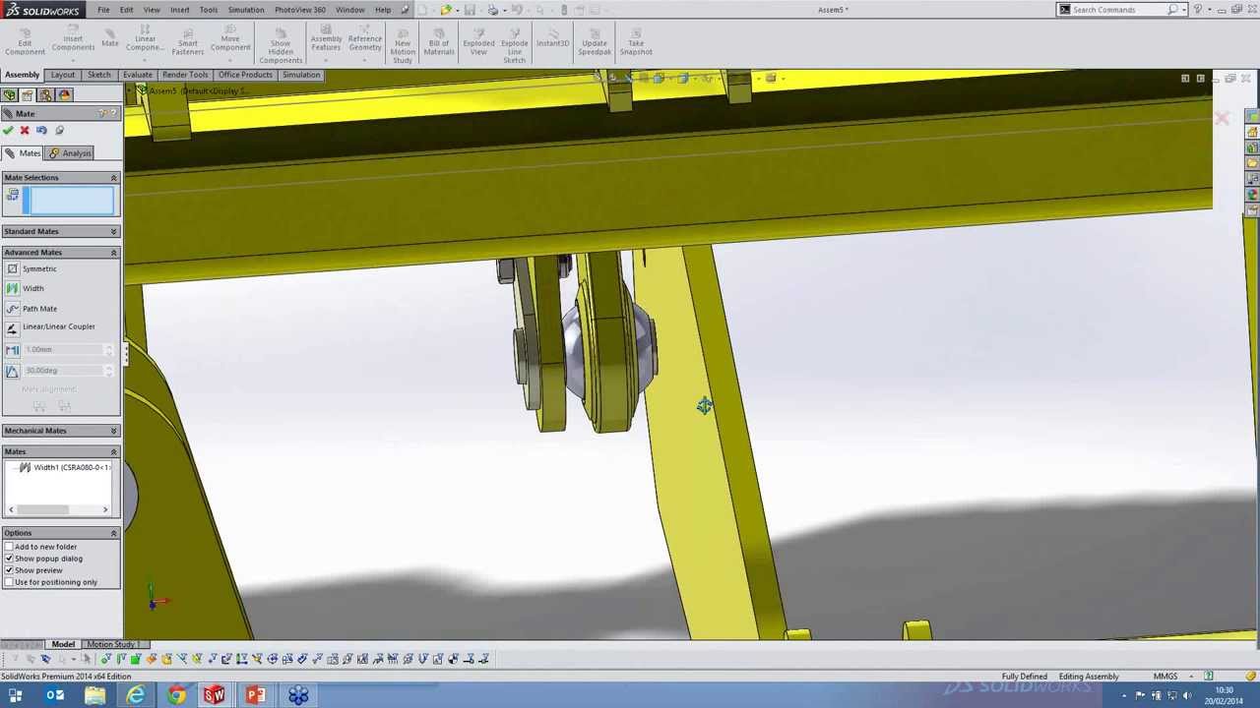Click the Take Snapshot tool

point(636,41)
